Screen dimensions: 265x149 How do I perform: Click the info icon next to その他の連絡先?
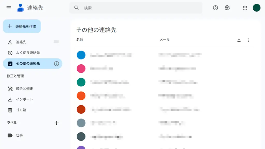56,64
